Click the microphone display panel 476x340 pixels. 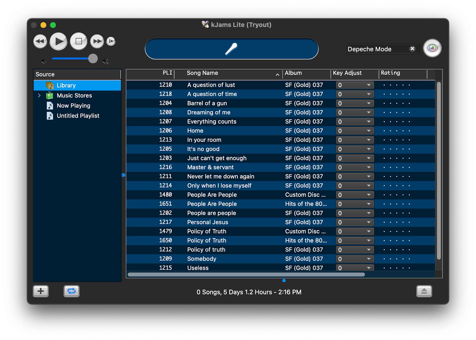point(231,49)
